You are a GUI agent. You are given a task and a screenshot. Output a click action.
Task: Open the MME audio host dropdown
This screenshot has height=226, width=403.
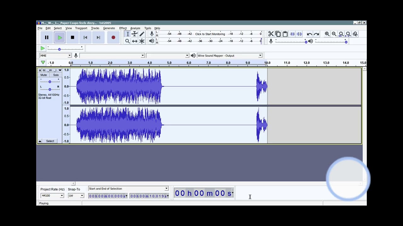(55, 56)
